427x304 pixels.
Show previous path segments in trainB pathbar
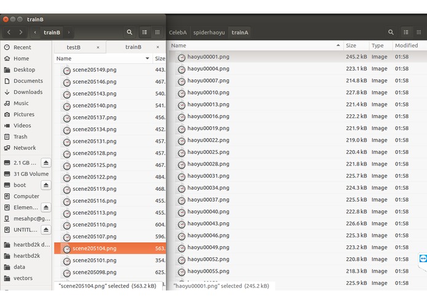tap(35, 32)
